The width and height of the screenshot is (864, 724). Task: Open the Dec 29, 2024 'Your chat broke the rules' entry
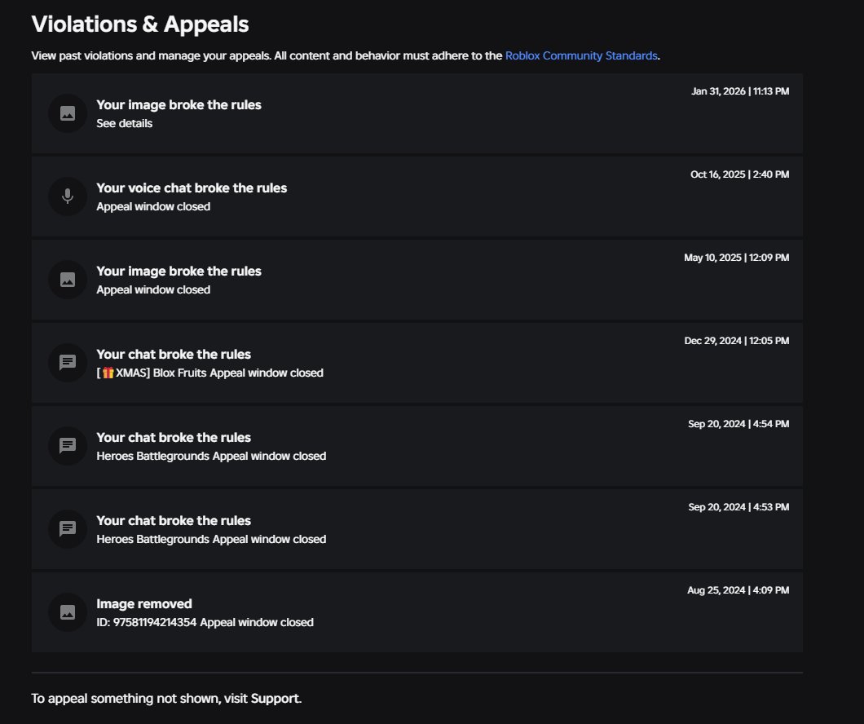[417, 363]
